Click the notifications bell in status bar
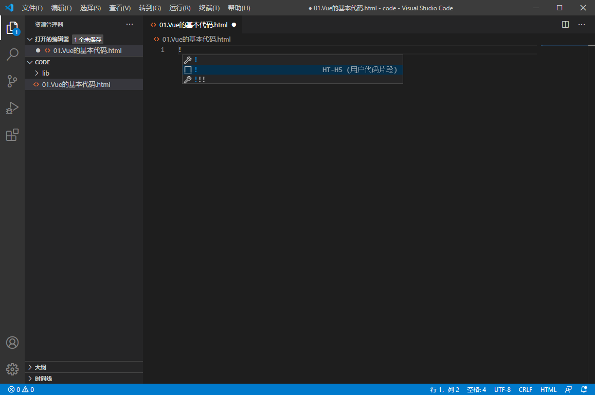The image size is (595, 395). coord(584,389)
